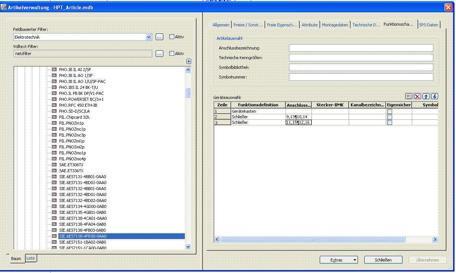Click the article icon beside SIE.6ES7132-4BD02-0AA0
This screenshot has height=273, width=456.
click(54, 200)
